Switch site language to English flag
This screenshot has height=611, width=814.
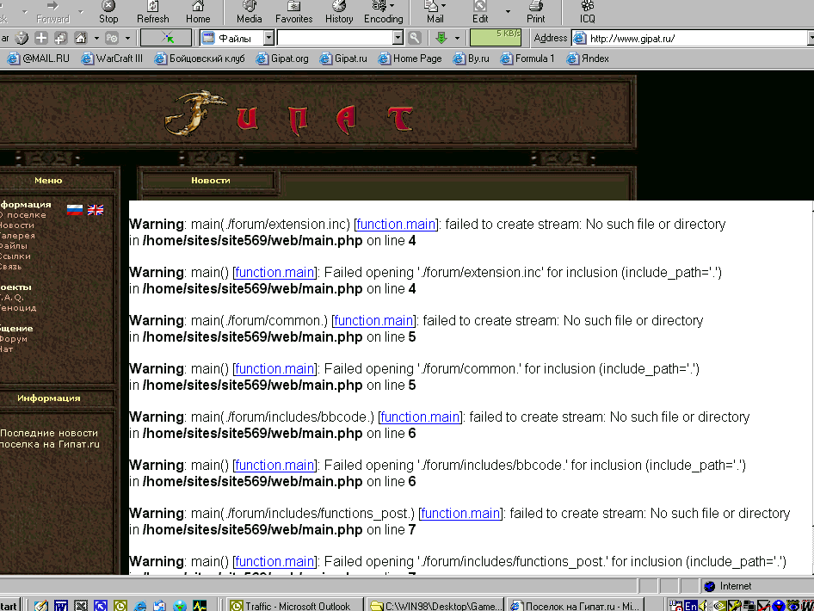pyautogui.click(x=96, y=209)
